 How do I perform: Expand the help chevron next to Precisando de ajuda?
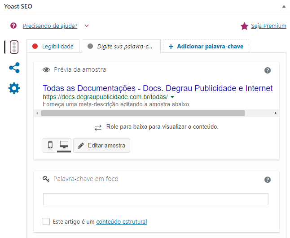(87, 26)
